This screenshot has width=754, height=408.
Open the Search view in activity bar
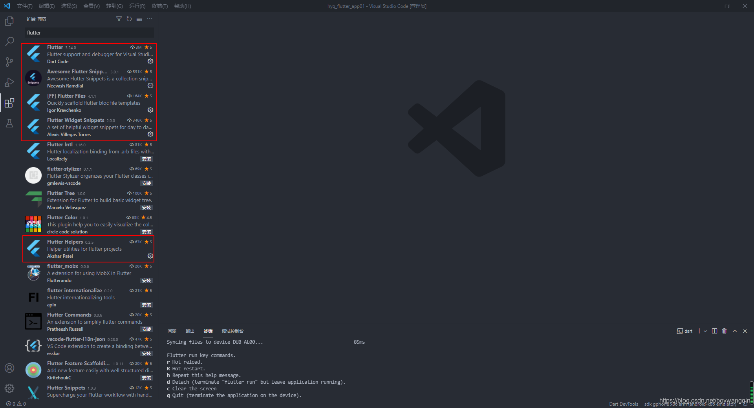[x=9, y=42]
